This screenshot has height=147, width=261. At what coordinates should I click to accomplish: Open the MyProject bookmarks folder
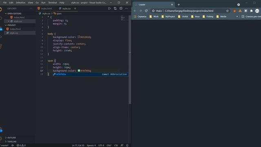click(x=168, y=16)
